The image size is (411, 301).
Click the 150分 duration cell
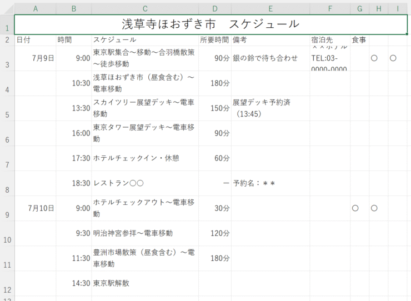[x=215, y=108]
